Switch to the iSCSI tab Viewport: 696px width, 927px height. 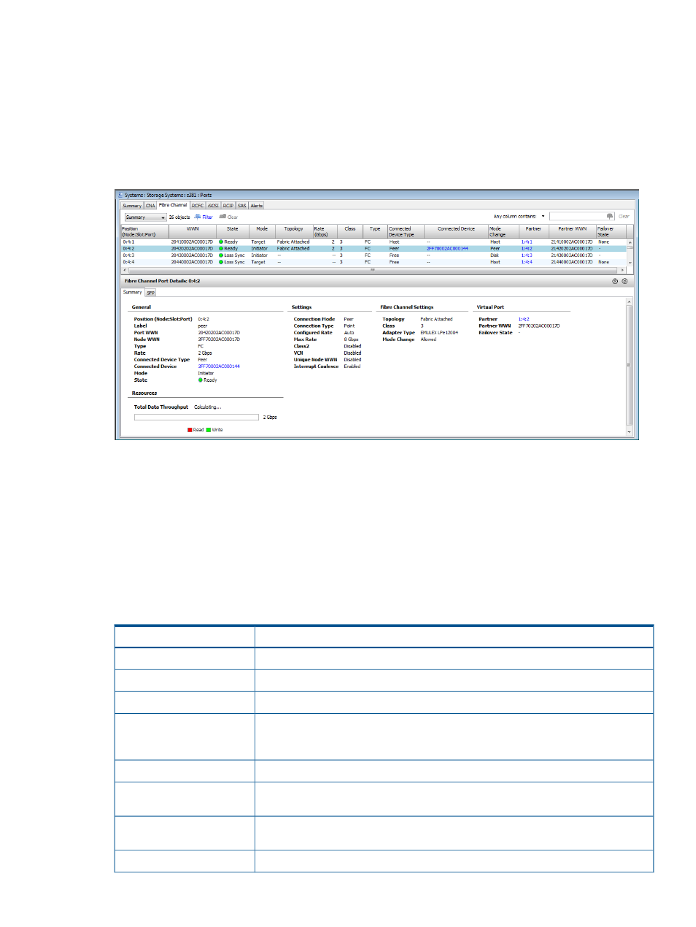tap(213, 206)
